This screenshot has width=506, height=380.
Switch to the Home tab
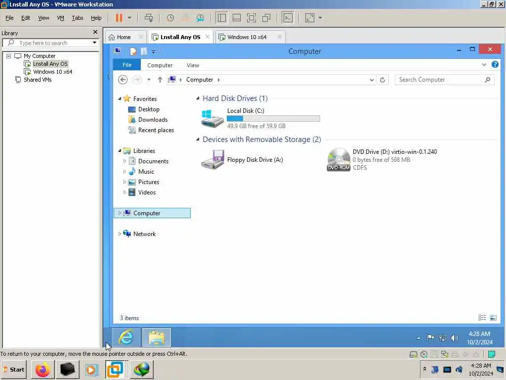(x=124, y=37)
